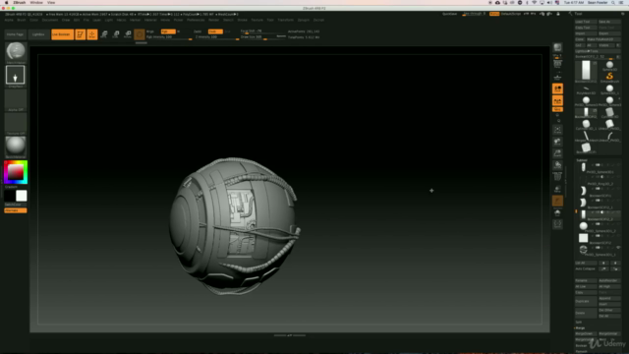Click the Move view navigation icon

(557, 142)
